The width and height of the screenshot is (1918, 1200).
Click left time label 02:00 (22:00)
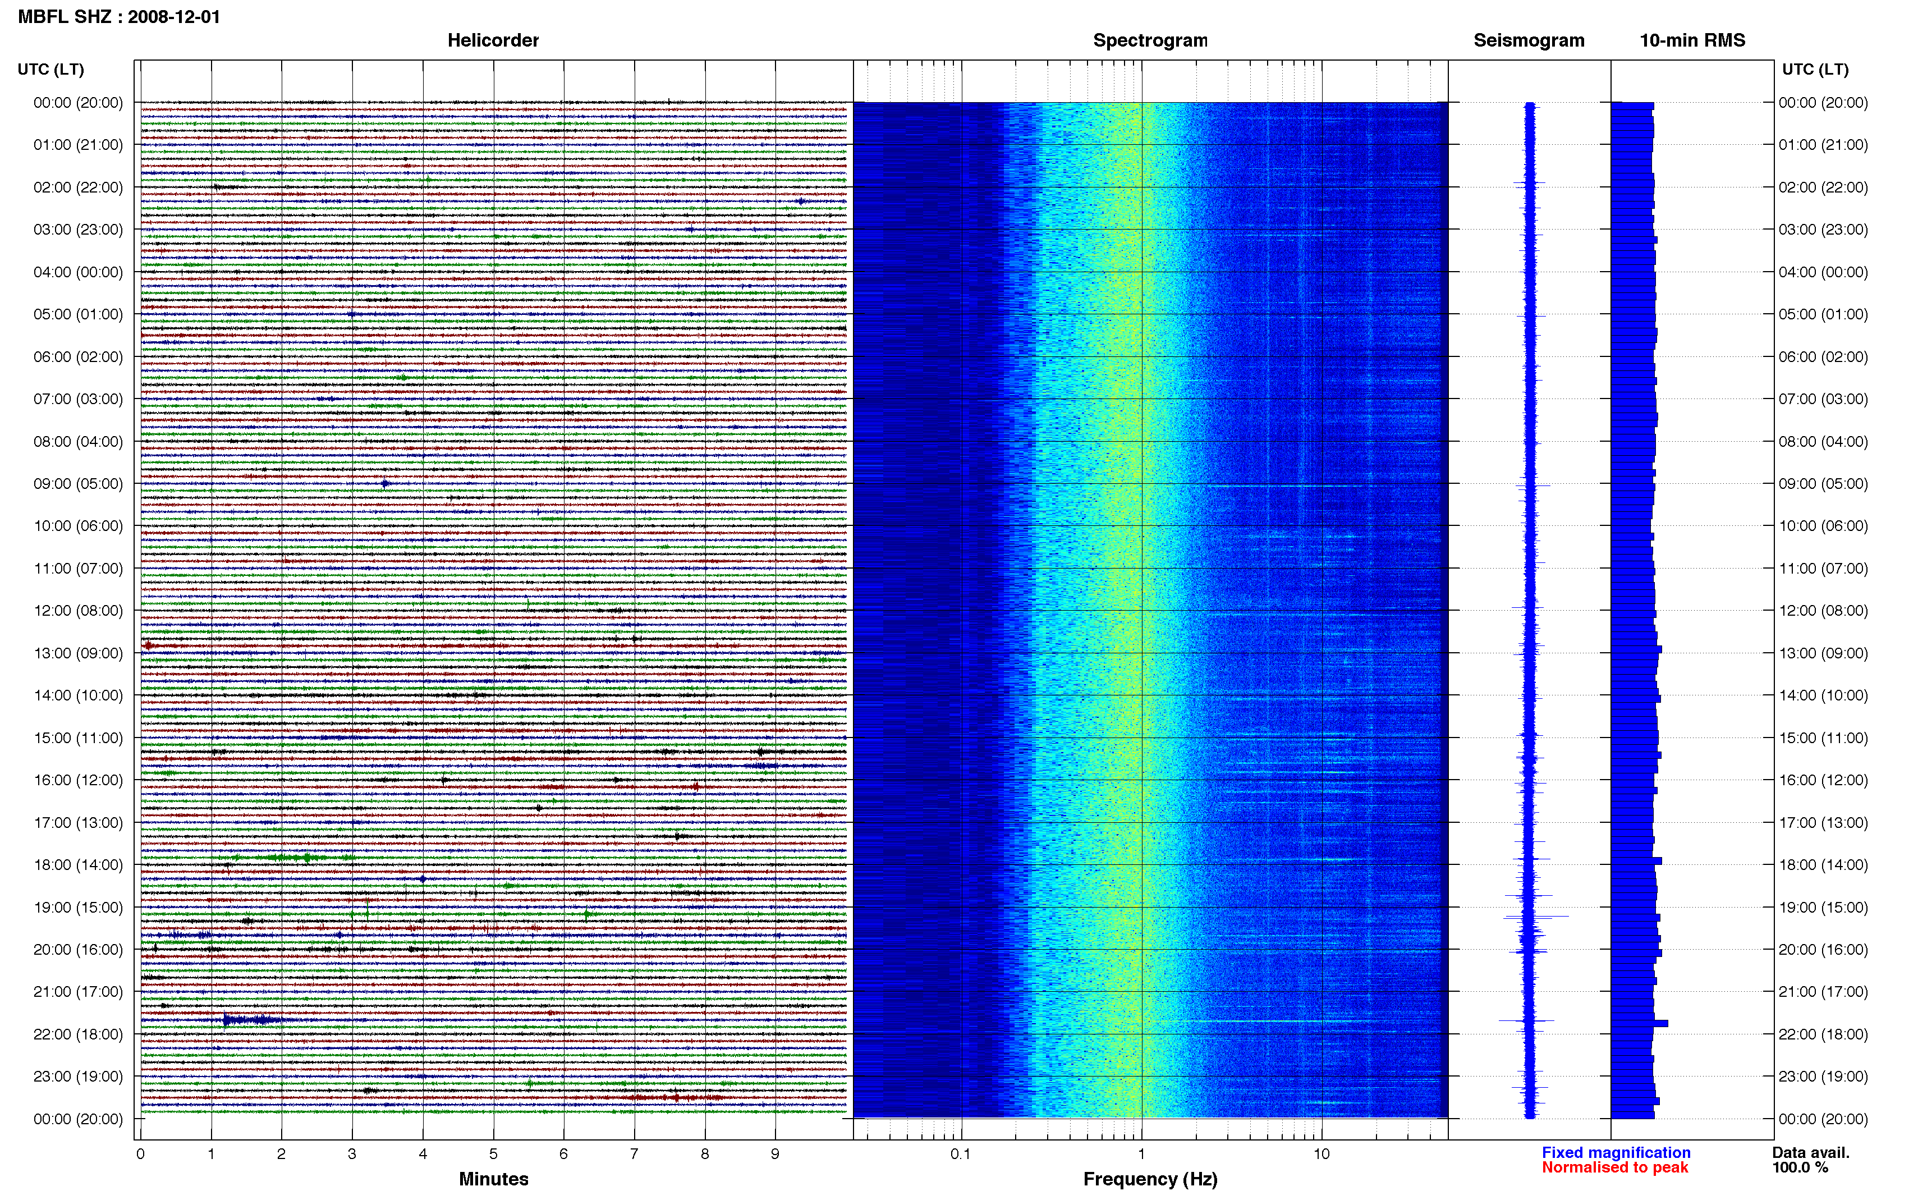78,187
